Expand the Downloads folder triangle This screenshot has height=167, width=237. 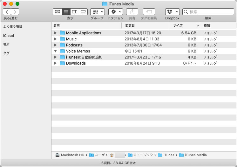[56, 63]
